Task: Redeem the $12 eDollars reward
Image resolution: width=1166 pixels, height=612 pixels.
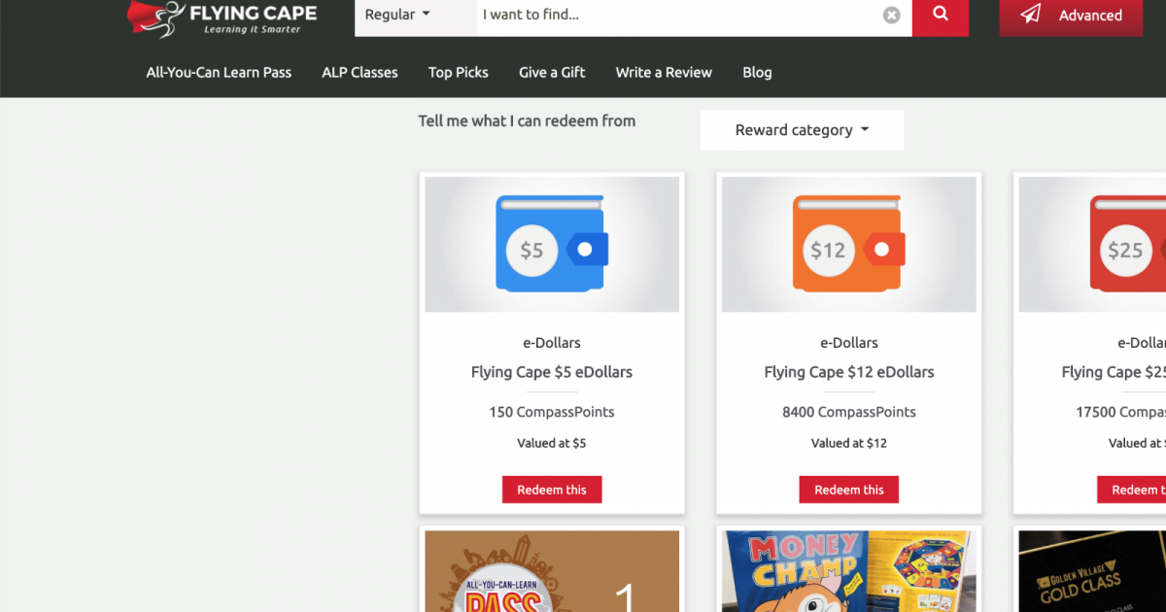Action: click(x=849, y=490)
